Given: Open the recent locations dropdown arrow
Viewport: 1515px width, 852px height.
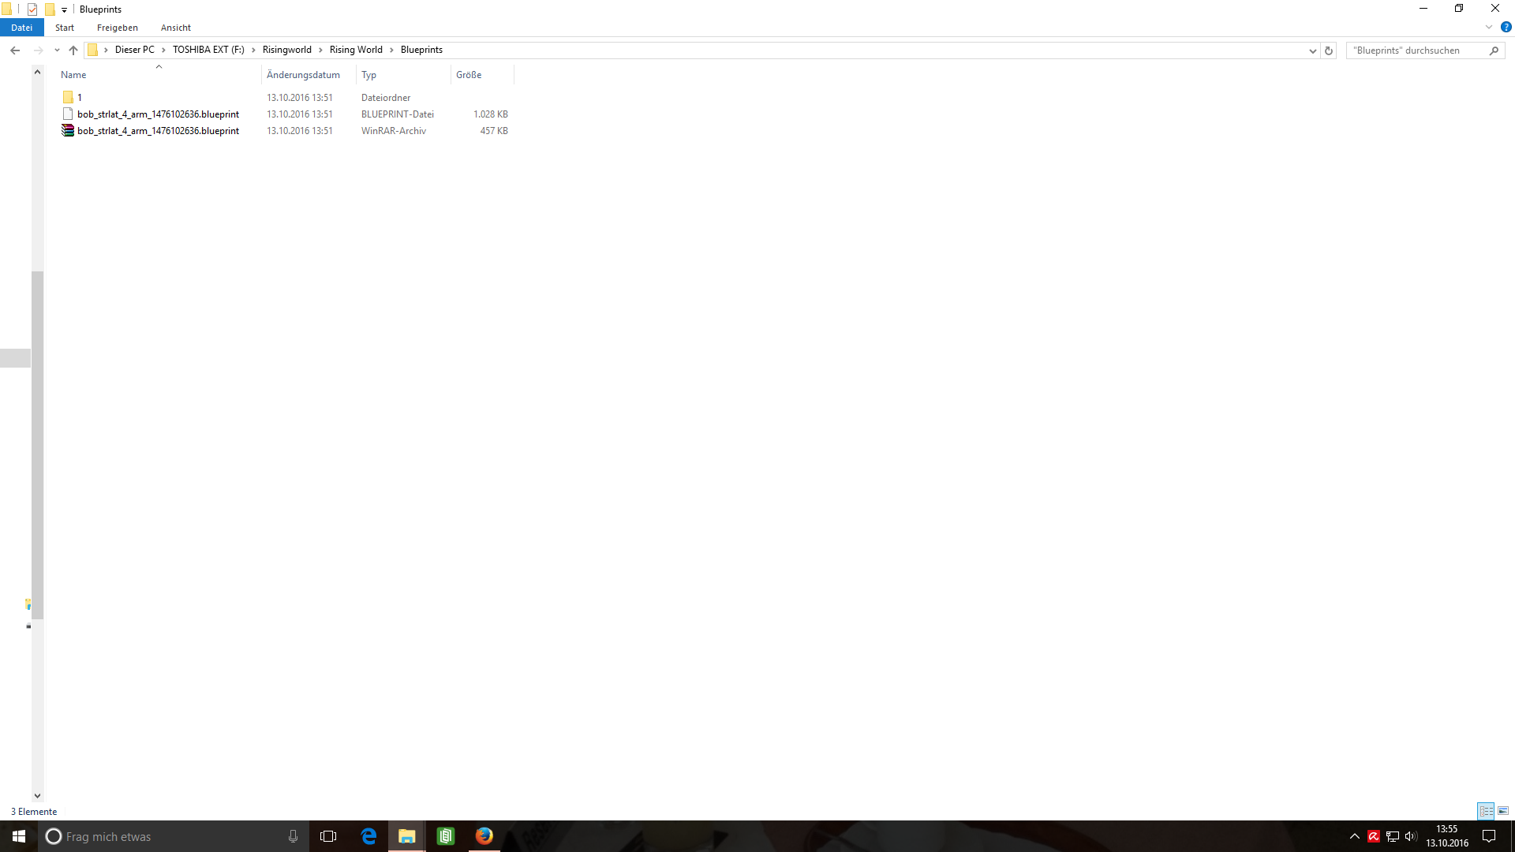Looking at the screenshot, I should pyautogui.click(x=57, y=50).
